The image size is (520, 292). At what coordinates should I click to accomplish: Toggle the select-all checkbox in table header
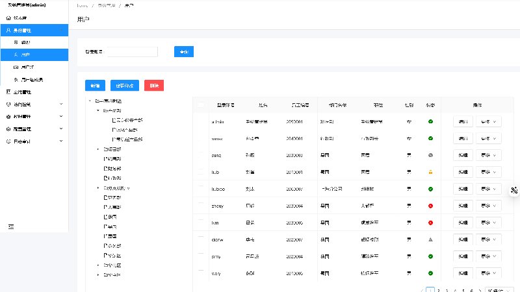pyautogui.click(x=201, y=105)
